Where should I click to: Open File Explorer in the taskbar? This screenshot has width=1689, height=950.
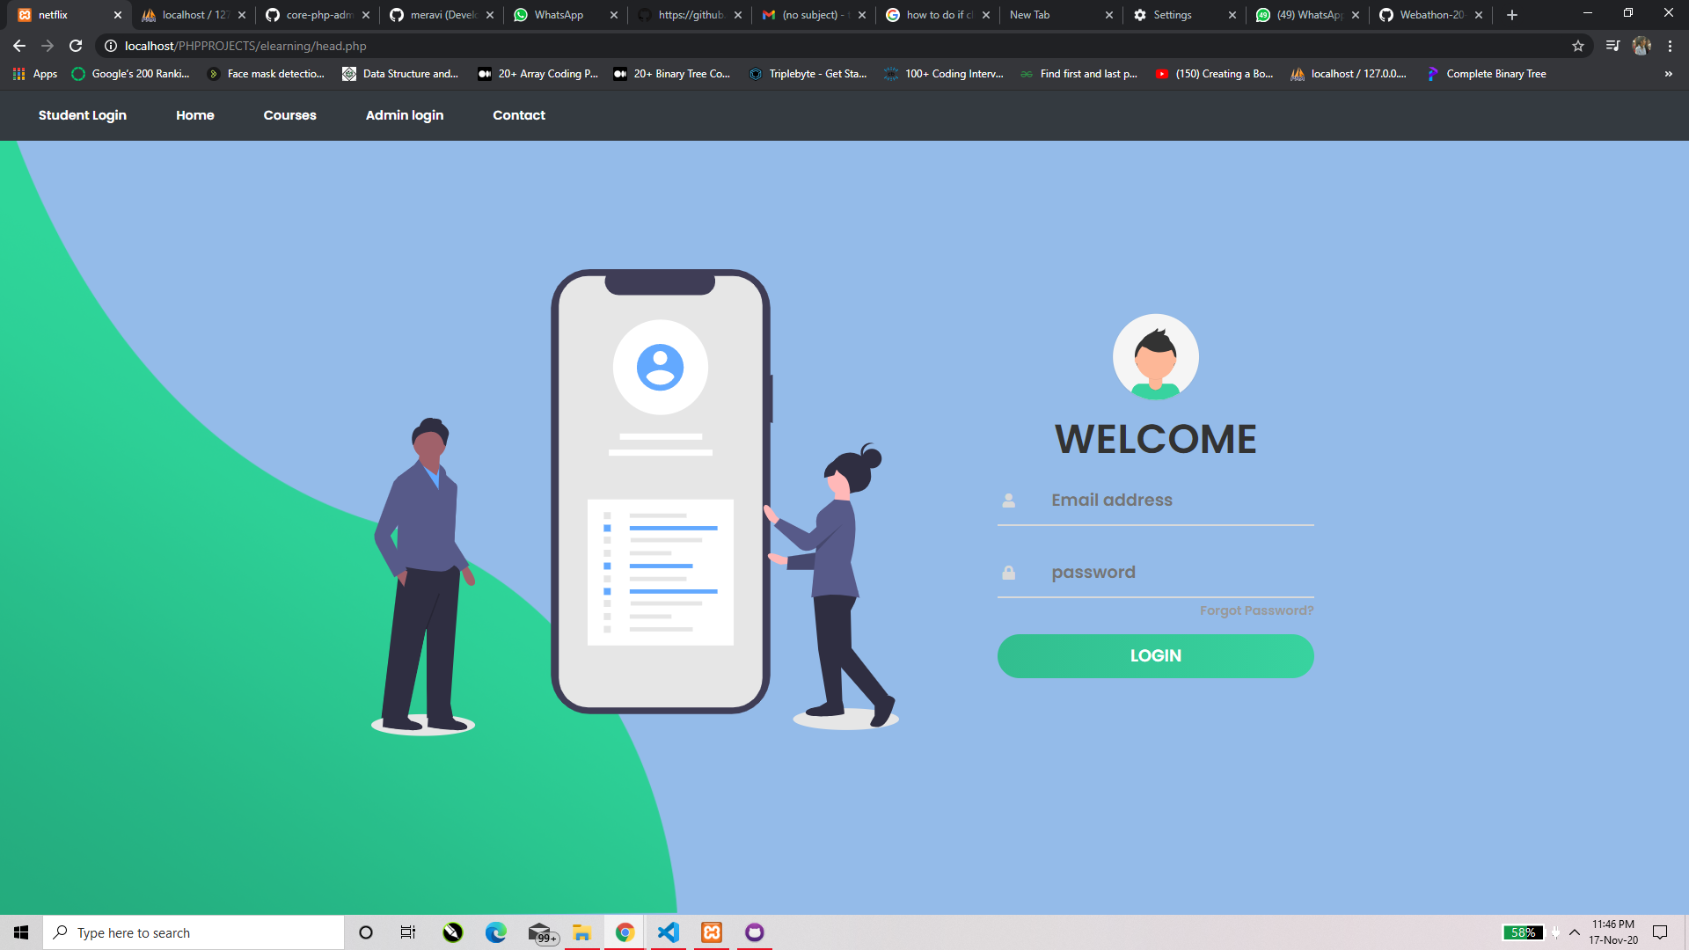581,932
